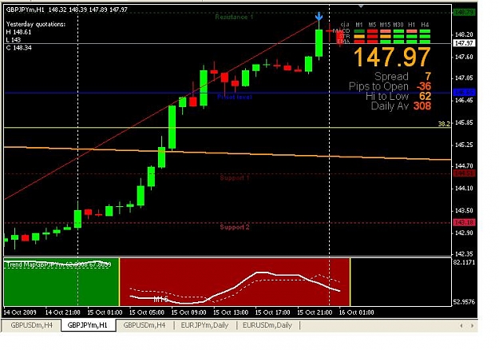The height and width of the screenshot is (350, 499).
Task: Click the "14 Oct 21:00" time axis label
Action: click(x=63, y=312)
